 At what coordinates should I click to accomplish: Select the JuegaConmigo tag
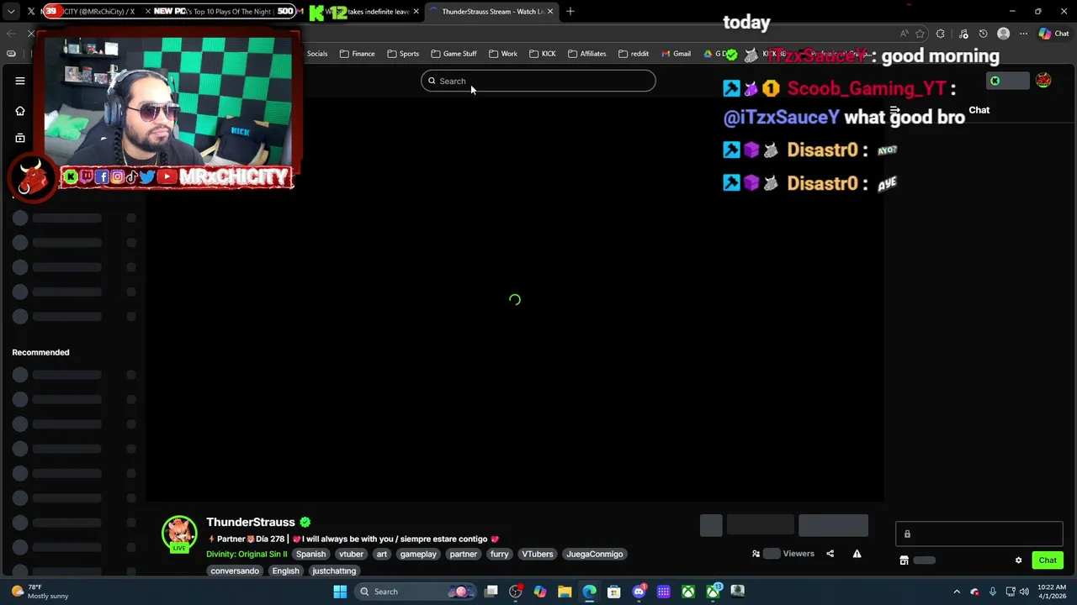point(595,554)
